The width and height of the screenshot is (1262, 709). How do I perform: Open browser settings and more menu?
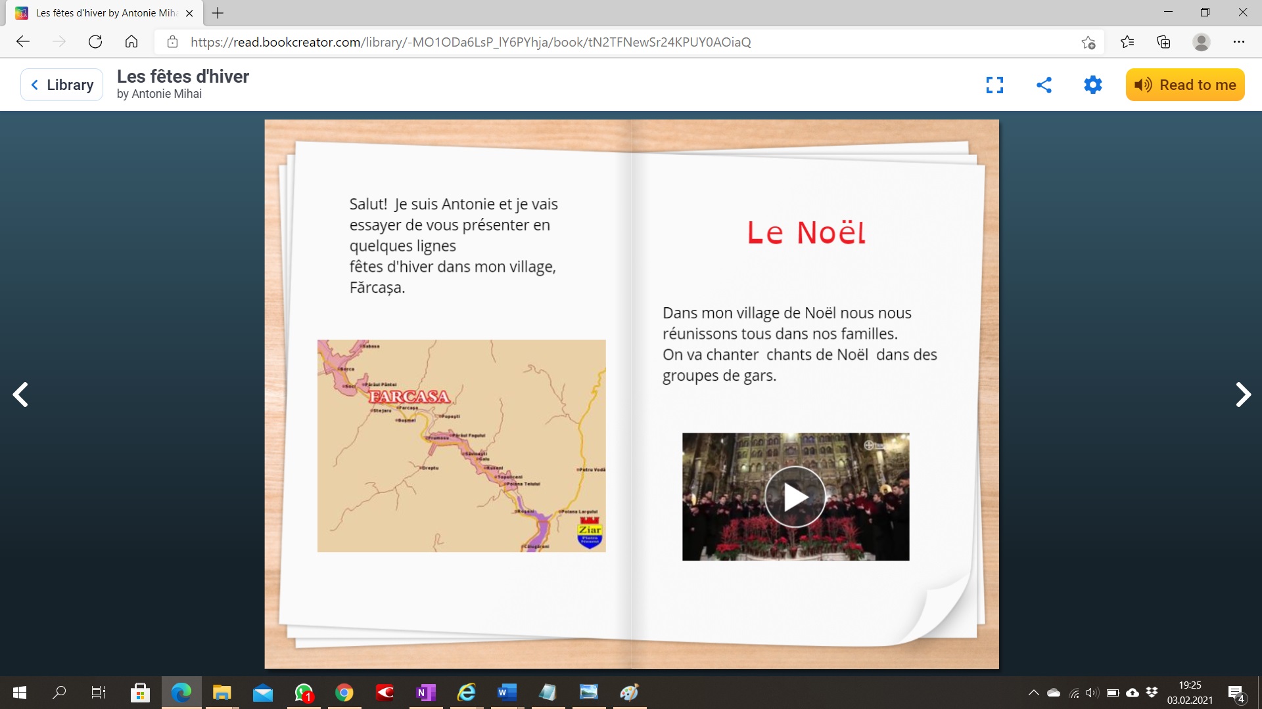(1239, 42)
